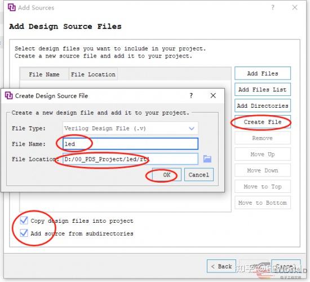Close the Add Sources window
This screenshot has height=282, width=310.
[x=295, y=7]
